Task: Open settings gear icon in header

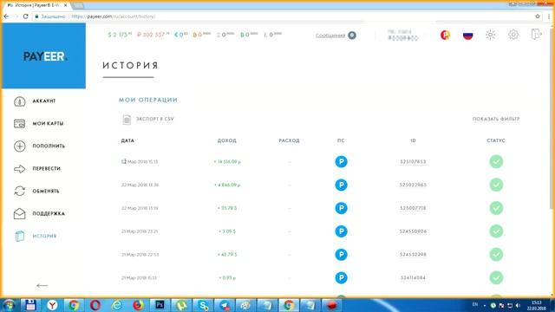Action: tap(513, 35)
